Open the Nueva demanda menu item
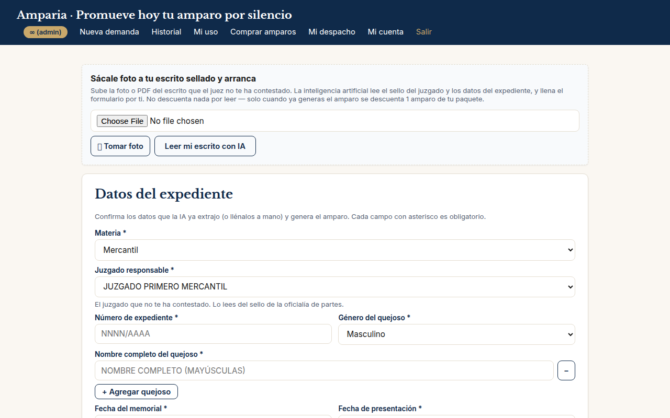Viewport: 670px width, 418px height. click(x=109, y=32)
